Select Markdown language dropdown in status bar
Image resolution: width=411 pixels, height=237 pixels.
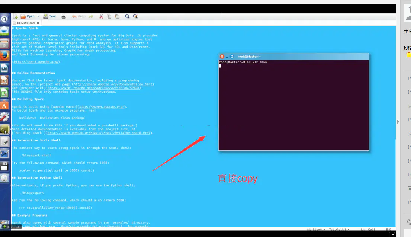[316, 230]
